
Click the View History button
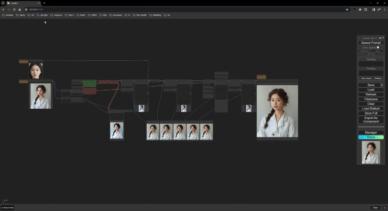click(371, 54)
